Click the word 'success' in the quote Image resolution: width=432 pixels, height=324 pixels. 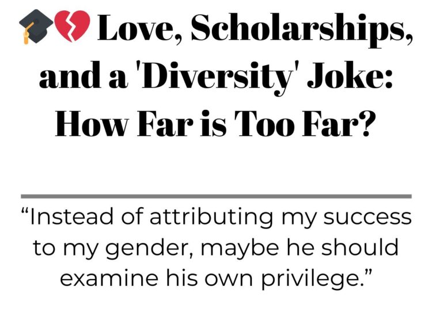(367, 216)
